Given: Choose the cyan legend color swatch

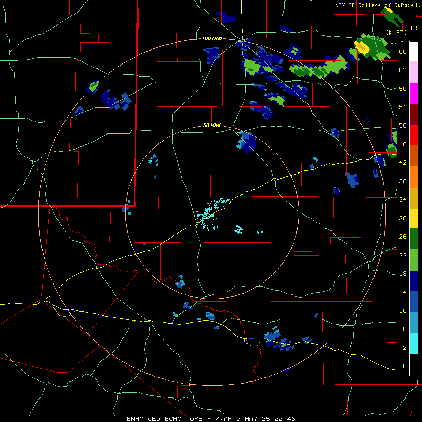Looking at the screenshot, I should coord(414,344).
